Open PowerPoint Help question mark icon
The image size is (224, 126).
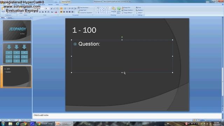click(x=223, y=5)
